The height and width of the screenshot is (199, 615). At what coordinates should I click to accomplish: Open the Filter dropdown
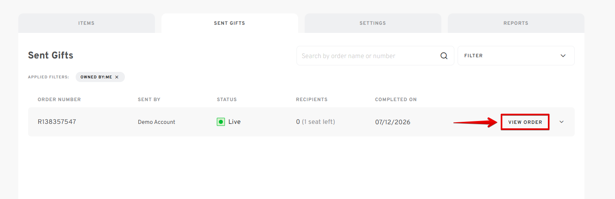point(516,56)
